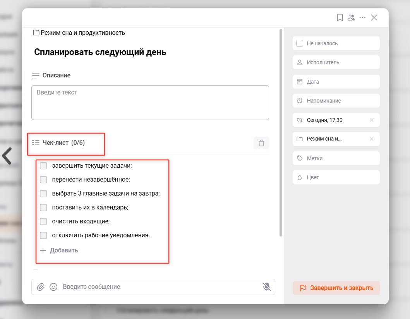Mark очистить входящие as done
This screenshot has width=410, height=319.
(43, 221)
